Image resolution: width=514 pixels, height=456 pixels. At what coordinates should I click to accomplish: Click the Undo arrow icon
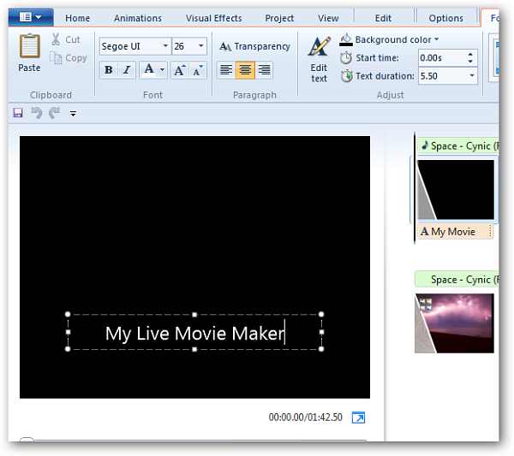pos(36,113)
